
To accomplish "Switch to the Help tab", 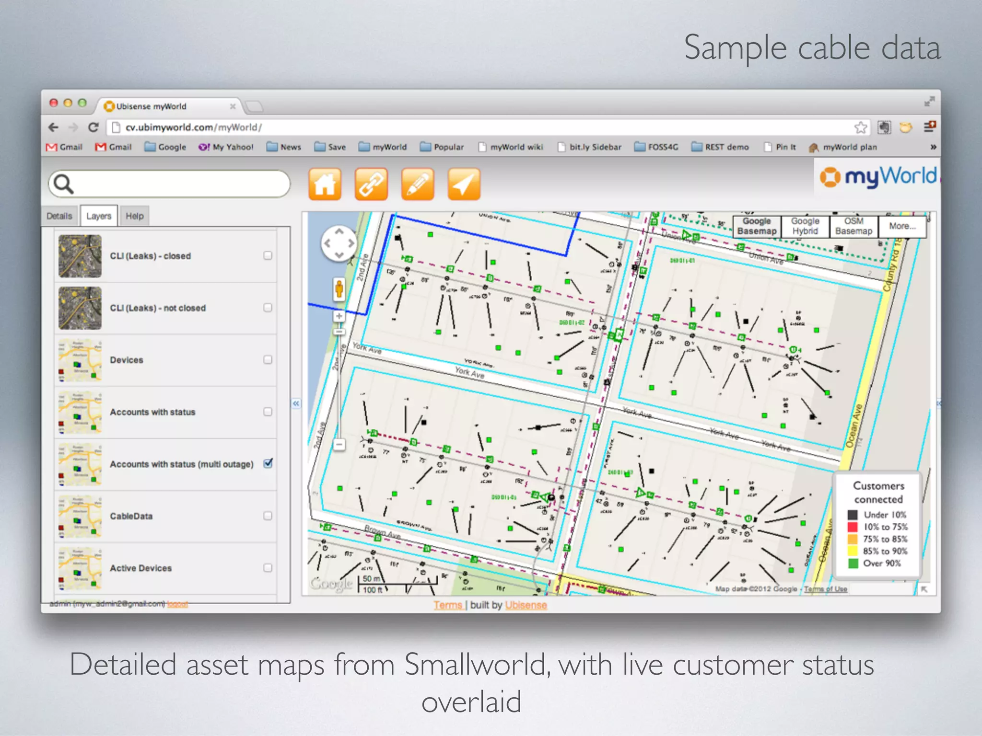I will [x=135, y=216].
